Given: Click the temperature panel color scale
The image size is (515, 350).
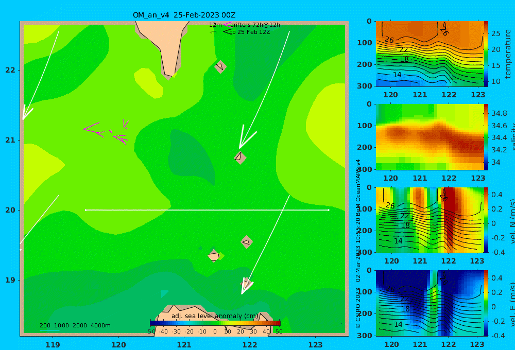Looking at the screenshot, I should coord(486,54).
